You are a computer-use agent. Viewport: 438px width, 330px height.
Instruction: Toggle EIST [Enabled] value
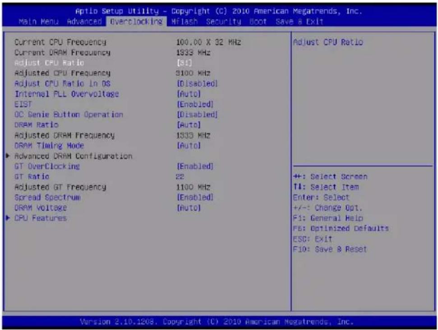[x=195, y=104]
